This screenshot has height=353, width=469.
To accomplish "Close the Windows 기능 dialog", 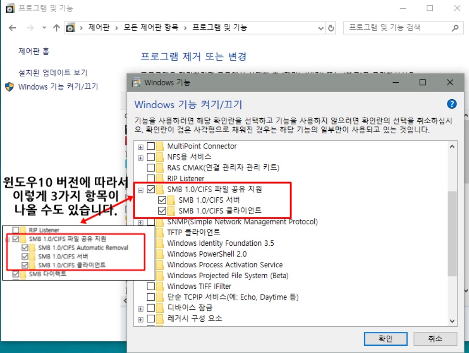I will (450, 82).
